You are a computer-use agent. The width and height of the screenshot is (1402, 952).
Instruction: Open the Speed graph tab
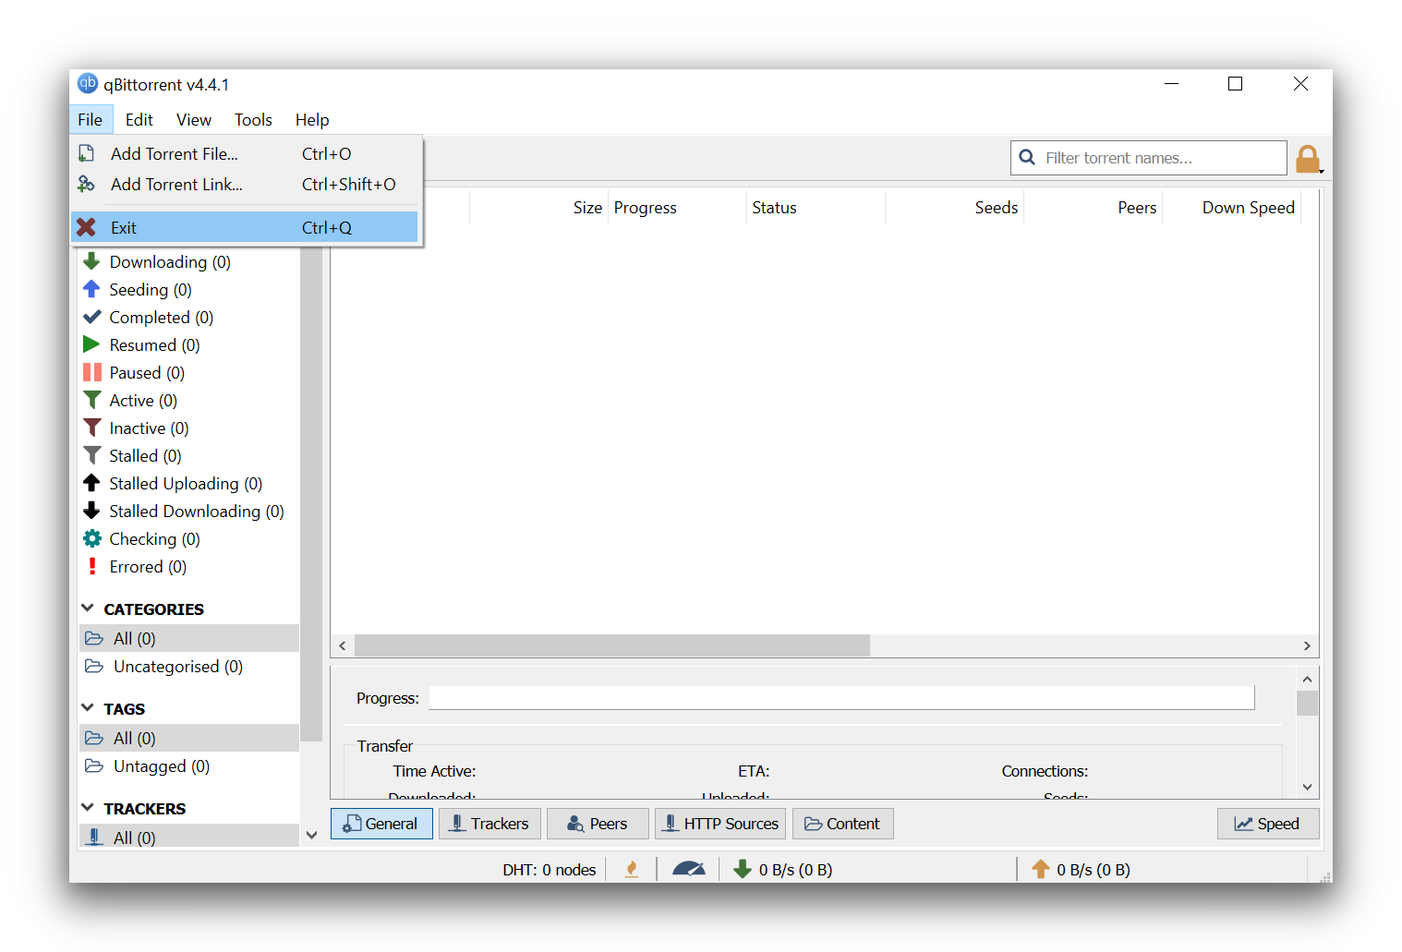click(x=1268, y=824)
